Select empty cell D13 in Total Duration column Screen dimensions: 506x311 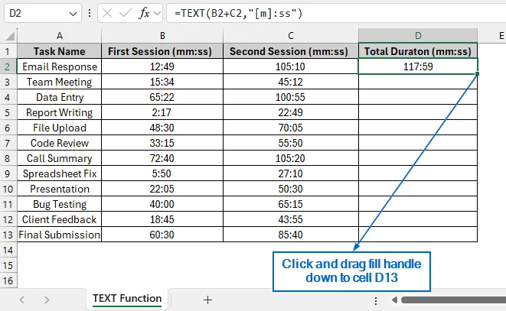coord(418,235)
